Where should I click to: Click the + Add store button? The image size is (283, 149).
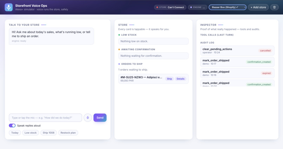pos(258,7)
